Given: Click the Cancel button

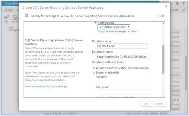Looking at the screenshot, I should [x=160, y=104].
